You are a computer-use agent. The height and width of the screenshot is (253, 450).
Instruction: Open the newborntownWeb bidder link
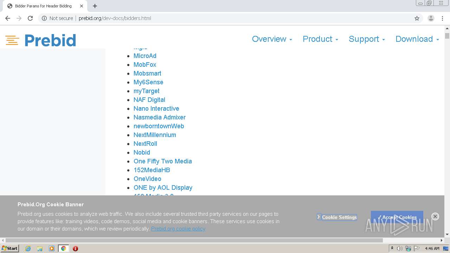[x=159, y=126]
